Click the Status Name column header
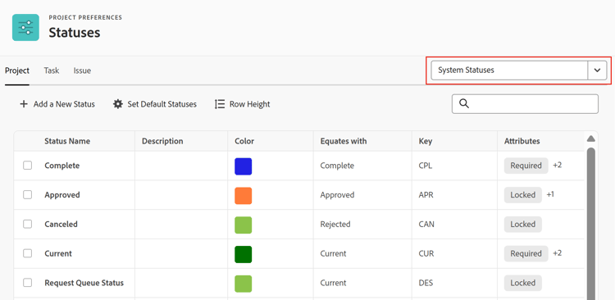Screen dimensions: 615x300 [x=67, y=141]
